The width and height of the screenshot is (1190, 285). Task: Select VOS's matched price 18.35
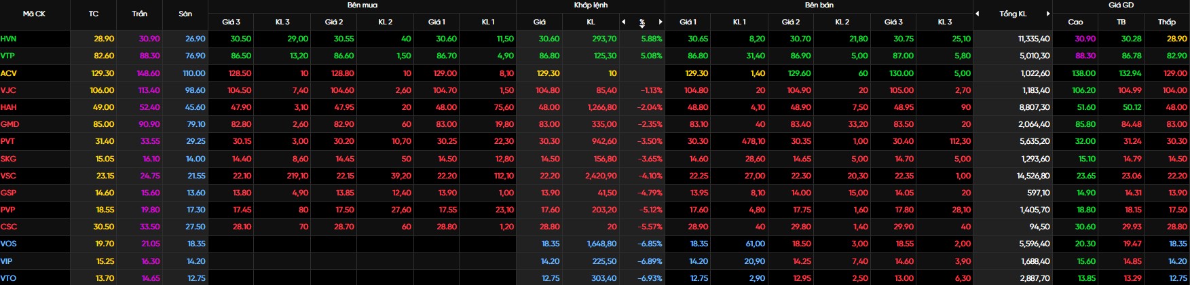pos(551,244)
